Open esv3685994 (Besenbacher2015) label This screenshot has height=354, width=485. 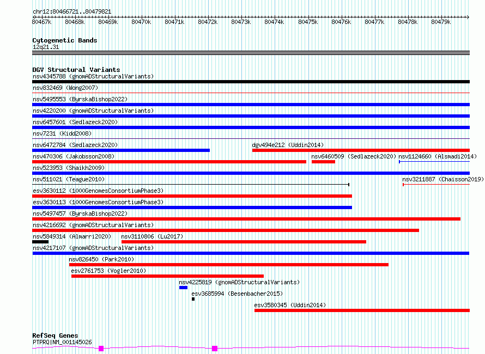(x=237, y=294)
